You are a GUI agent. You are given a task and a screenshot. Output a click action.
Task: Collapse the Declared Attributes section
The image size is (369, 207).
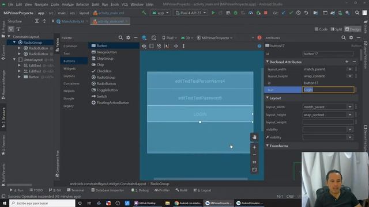click(x=268, y=62)
